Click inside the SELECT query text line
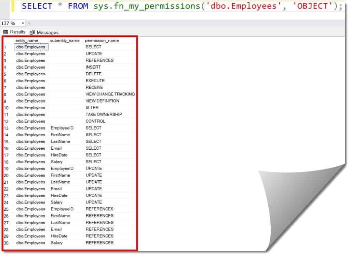 [x=137, y=6]
